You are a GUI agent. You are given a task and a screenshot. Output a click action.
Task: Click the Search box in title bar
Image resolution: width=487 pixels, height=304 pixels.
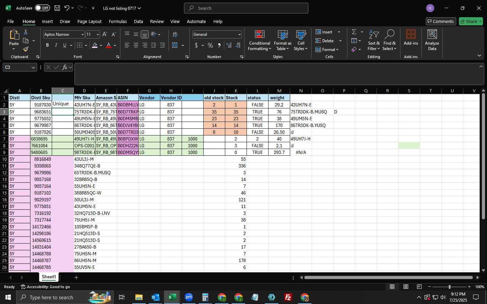point(246,8)
